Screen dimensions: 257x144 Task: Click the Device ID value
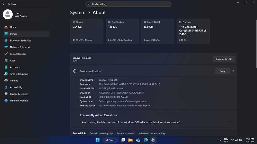click(121, 93)
